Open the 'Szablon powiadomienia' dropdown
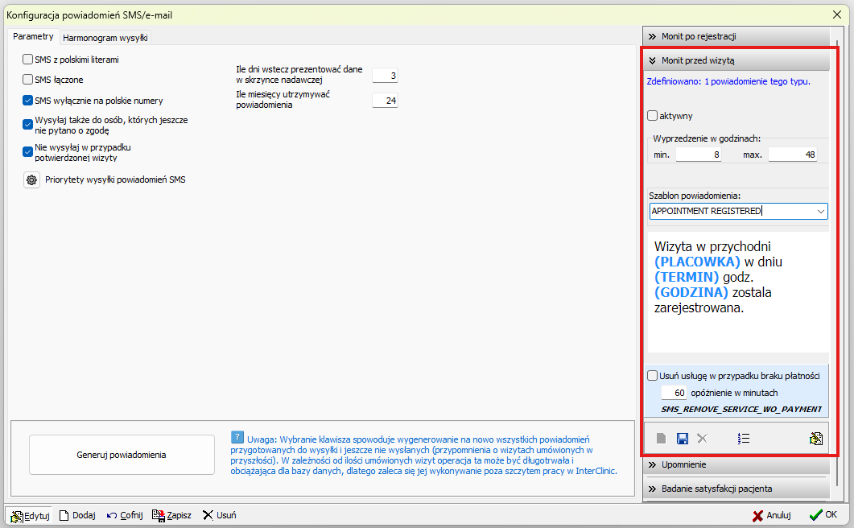Viewport: 854px width, 528px height. [x=820, y=212]
